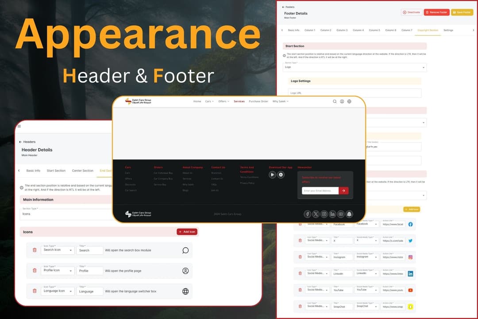This screenshot has width=478, height=319.
Task: Click the Google Play download icon in footer
Action: pos(273,175)
